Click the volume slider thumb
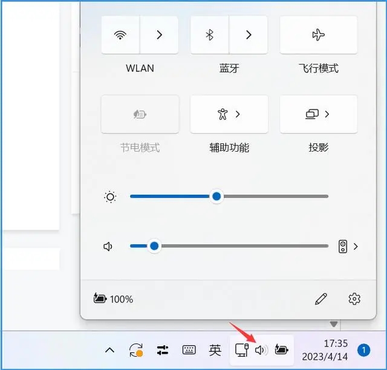The height and width of the screenshot is (370, 387). (154, 246)
